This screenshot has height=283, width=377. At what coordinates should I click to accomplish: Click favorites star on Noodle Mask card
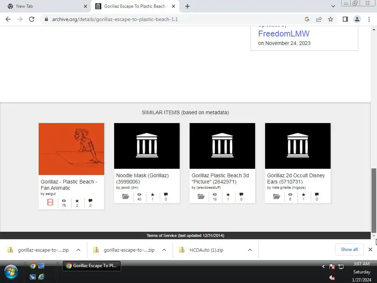point(152,195)
